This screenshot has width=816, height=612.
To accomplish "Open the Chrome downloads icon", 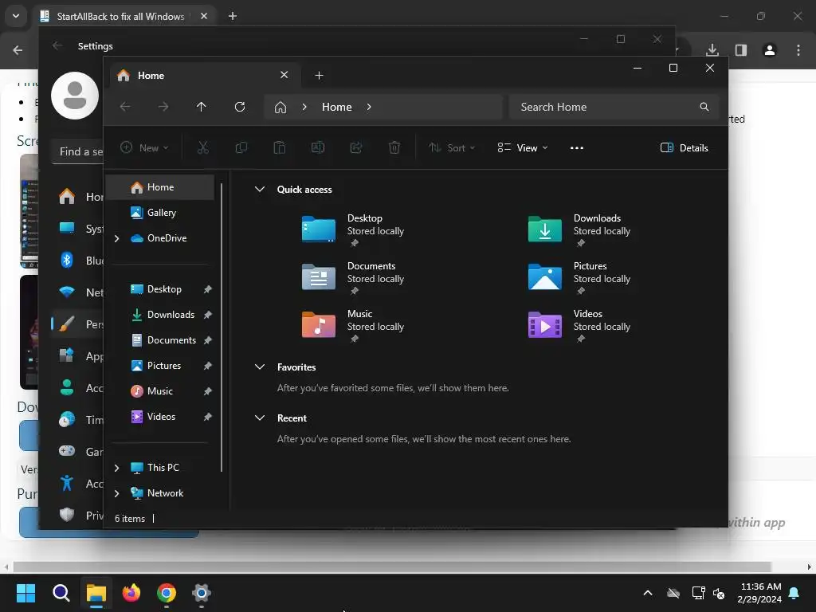I will click(x=712, y=50).
